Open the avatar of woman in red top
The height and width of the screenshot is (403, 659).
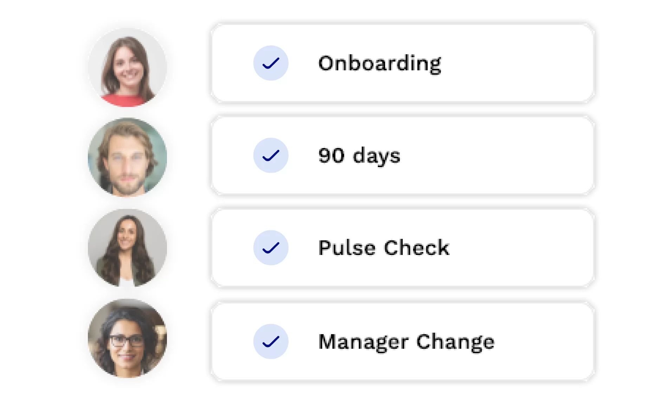point(127,67)
